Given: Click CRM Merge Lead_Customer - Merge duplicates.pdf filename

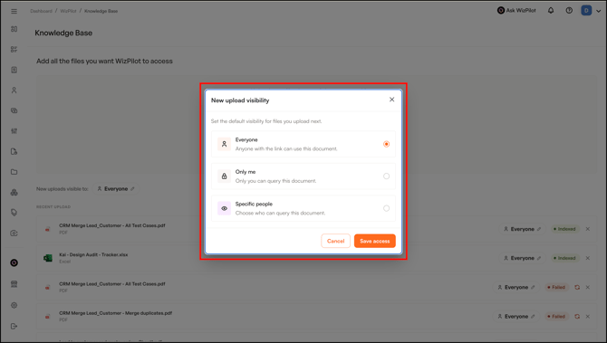Looking at the screenshot, I should point(115,313).
